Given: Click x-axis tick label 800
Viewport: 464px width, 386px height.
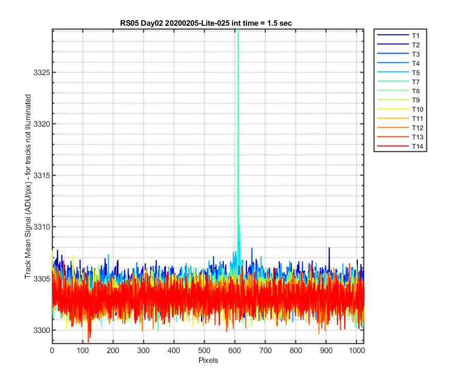Looking at the screenshot, I should [296, 350].
